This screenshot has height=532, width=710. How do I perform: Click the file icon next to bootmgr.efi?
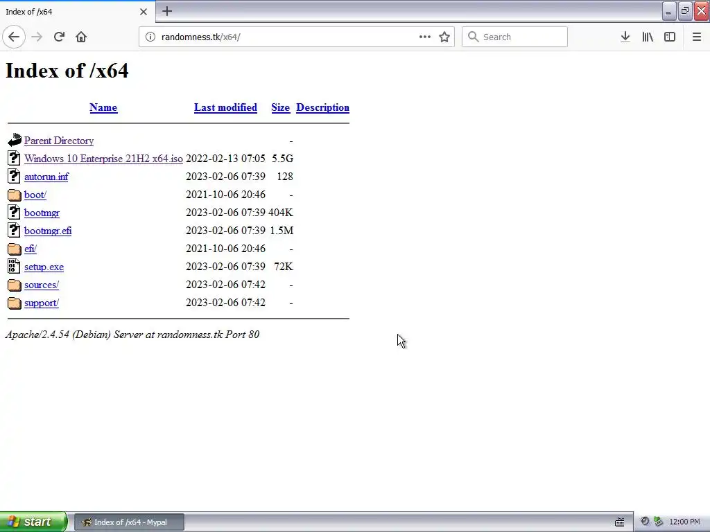pyautogui.click(x=14, y=230)
